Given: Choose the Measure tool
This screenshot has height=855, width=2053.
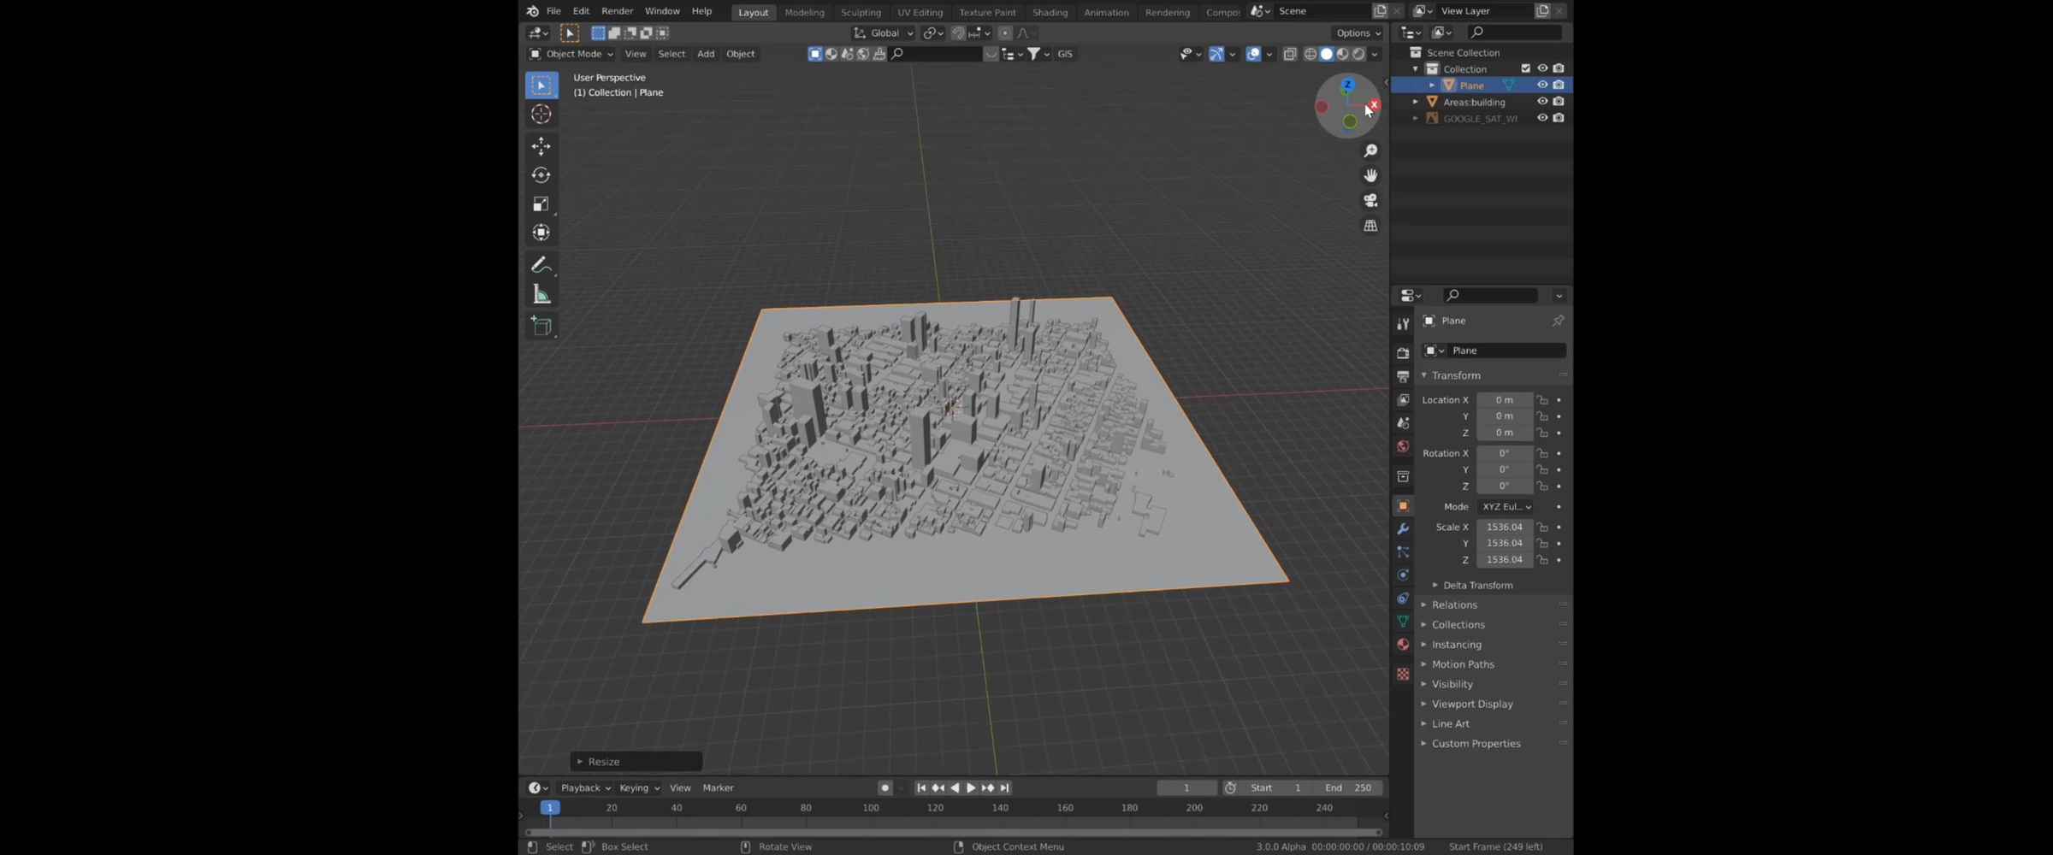Looking at the screenshot, I should click(541, 295).
